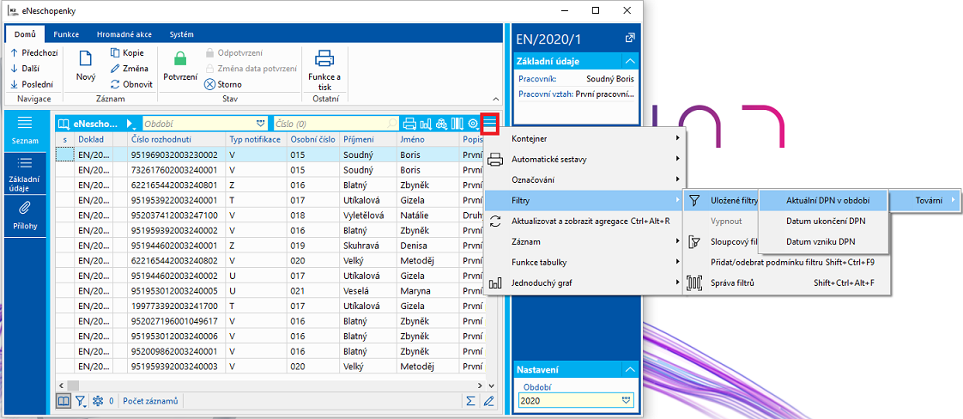Click the Počet záznamů status label

150,401
